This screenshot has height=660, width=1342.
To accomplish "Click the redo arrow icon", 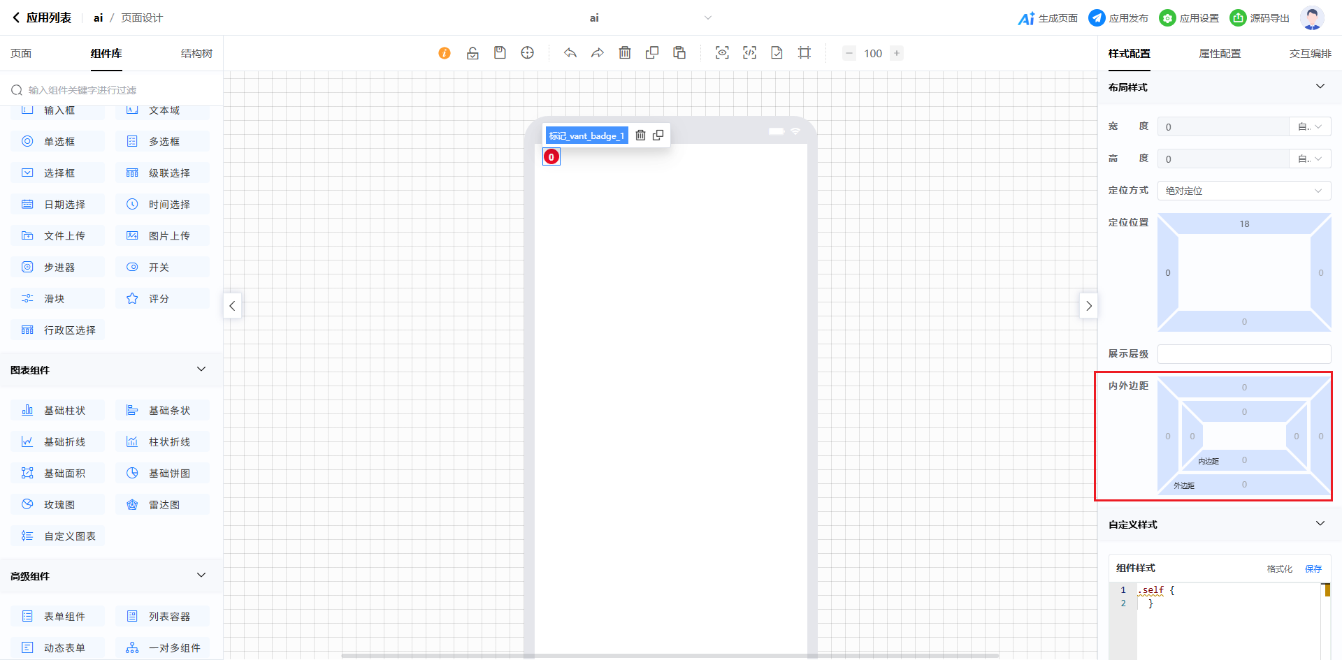I will (598, 53).
